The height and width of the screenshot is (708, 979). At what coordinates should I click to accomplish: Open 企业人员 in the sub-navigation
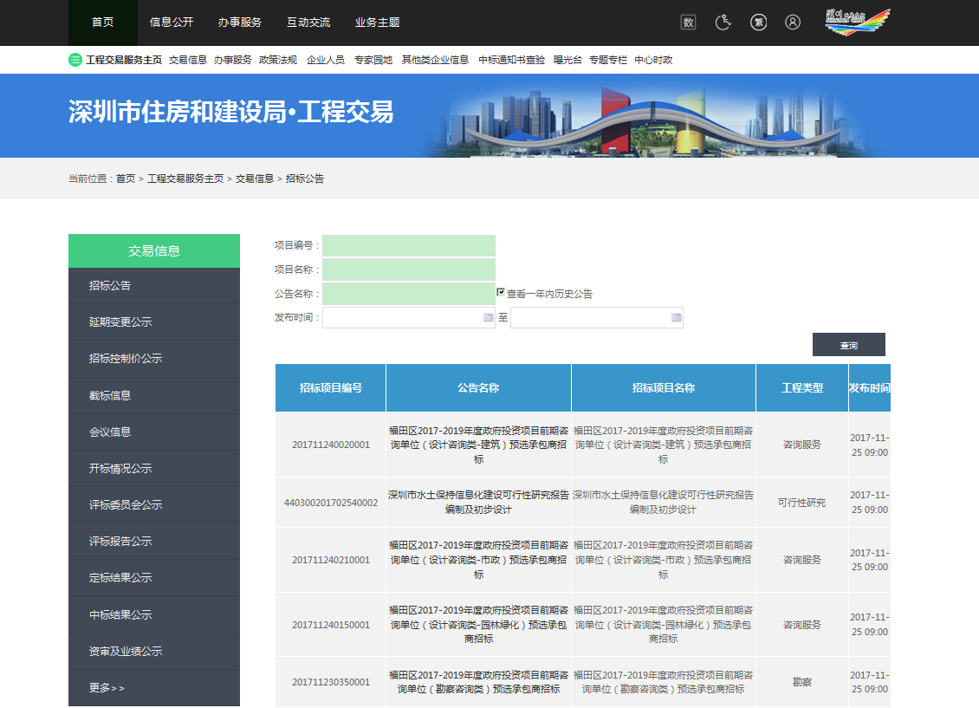coord(326,60)
